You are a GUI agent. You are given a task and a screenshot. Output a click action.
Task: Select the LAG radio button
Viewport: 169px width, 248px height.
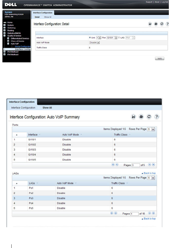(119, 38)
